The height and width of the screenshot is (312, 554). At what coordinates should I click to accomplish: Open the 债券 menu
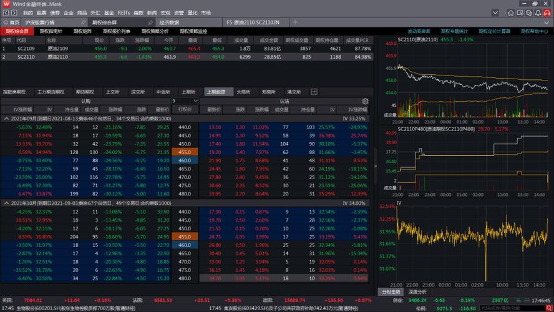click(55, 12)
